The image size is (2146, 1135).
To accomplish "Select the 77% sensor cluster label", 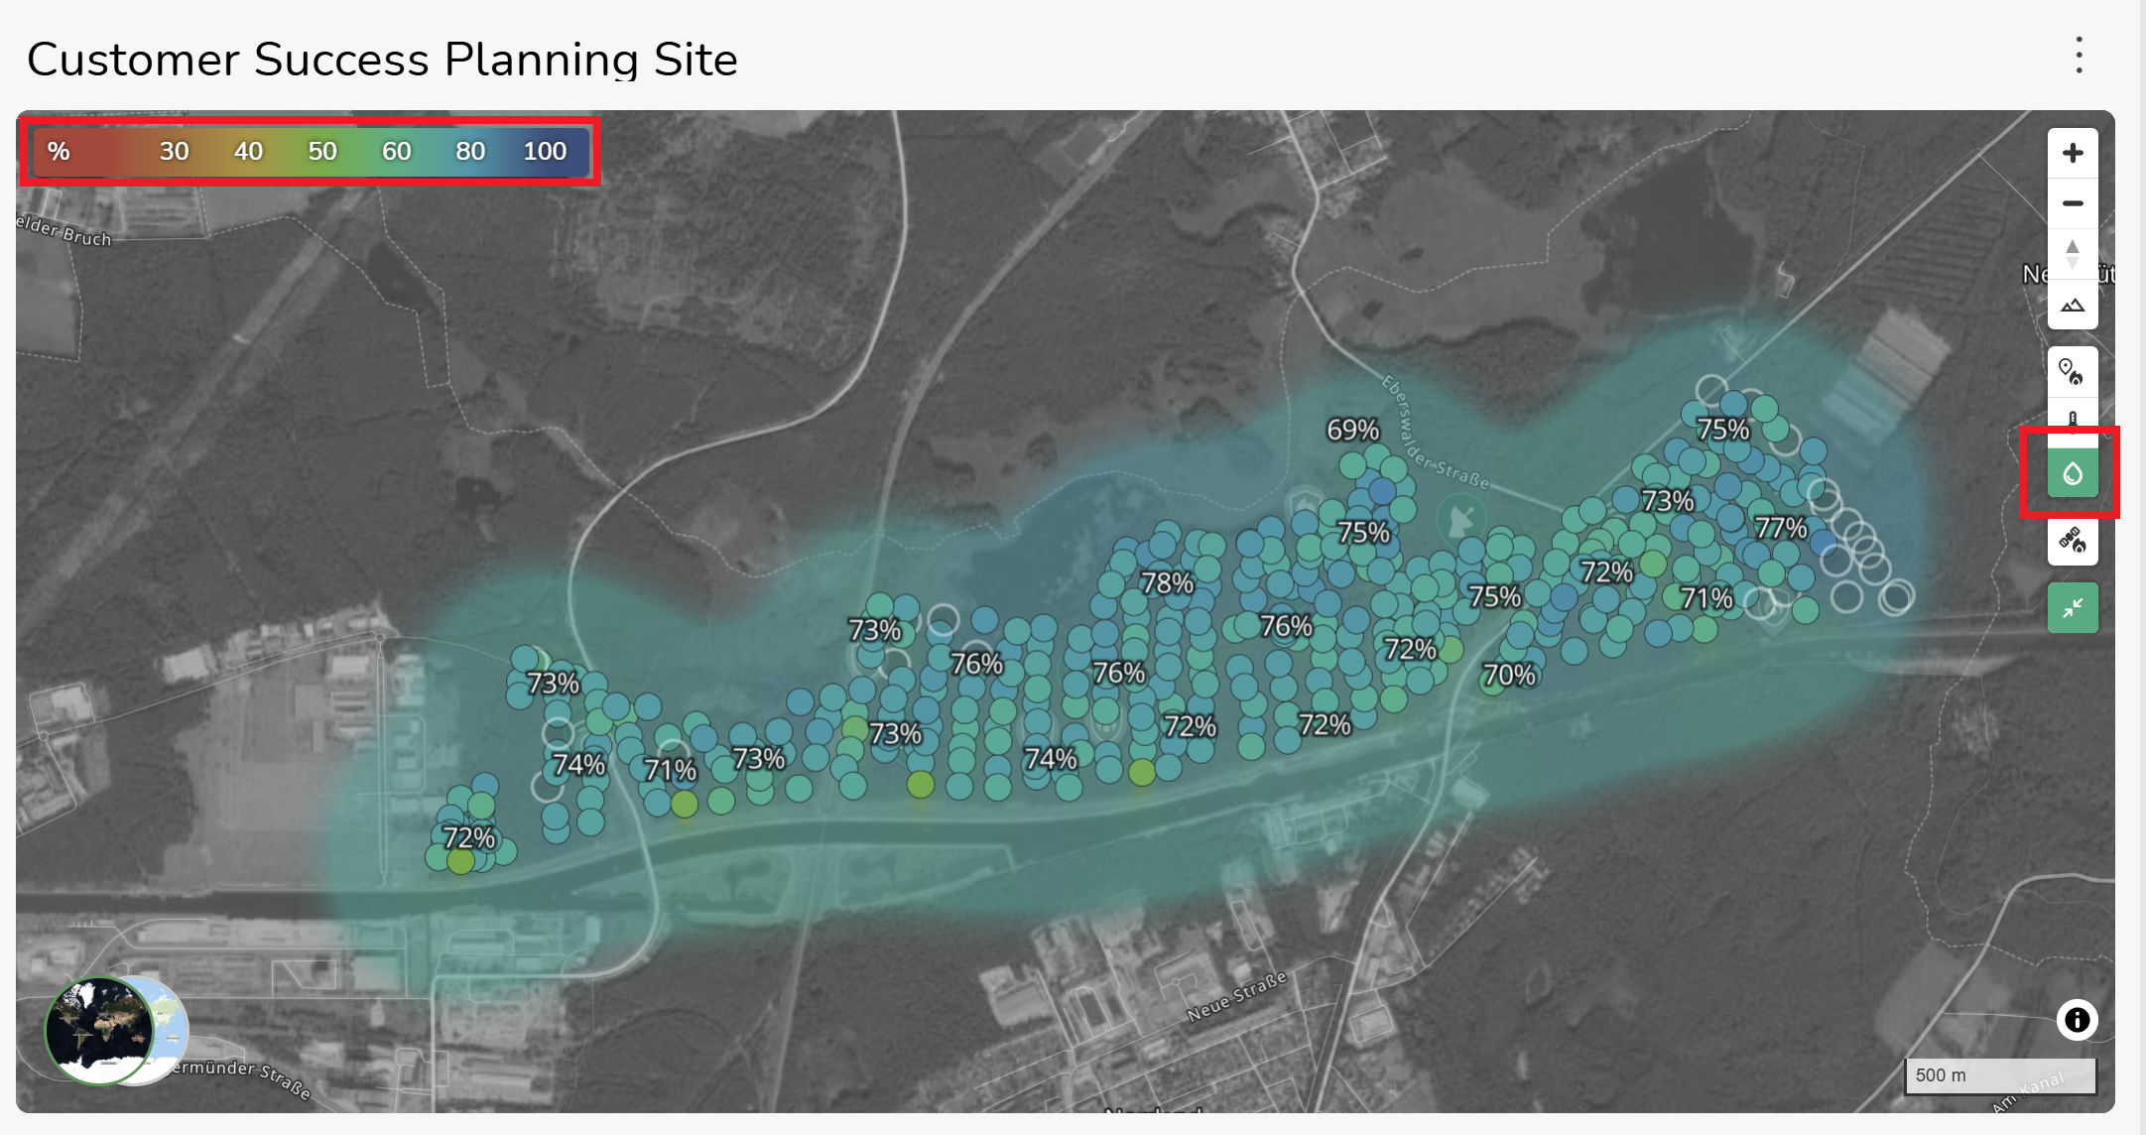I will (1781, 527).
